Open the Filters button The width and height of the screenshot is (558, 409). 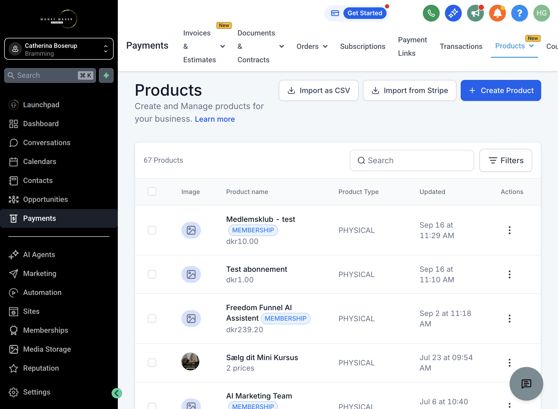(x=506, y=160)
